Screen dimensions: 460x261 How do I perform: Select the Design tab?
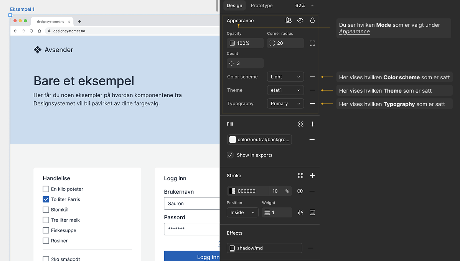(234, 6)
